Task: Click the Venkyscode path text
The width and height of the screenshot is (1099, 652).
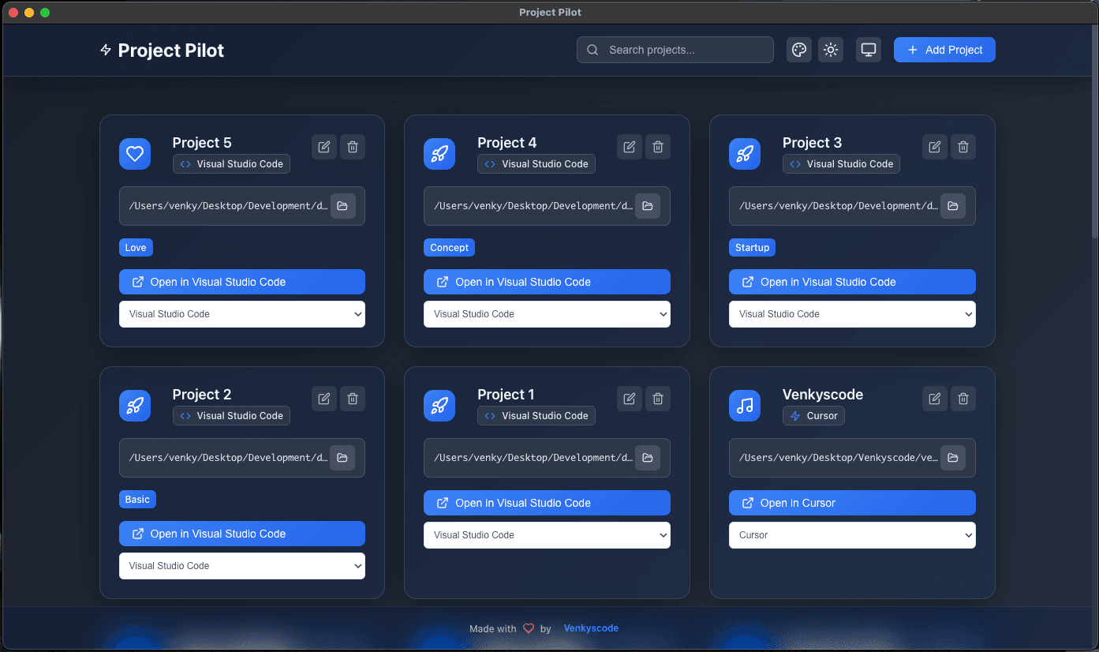Action: click(x=838, y=458)
